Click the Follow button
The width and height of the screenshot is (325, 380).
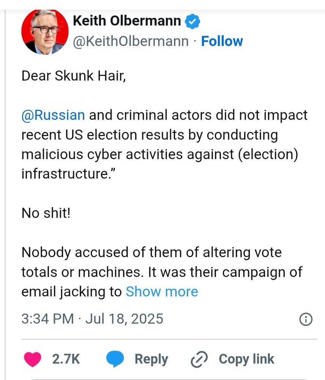tap(223, 41)
